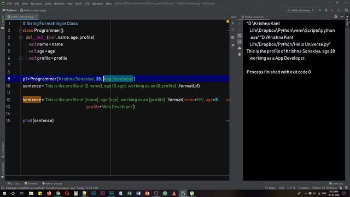The width and height of the screenshot is (350, 197).
Task: Open Cortana search circle on taskbar
Action: click(13, 193)
